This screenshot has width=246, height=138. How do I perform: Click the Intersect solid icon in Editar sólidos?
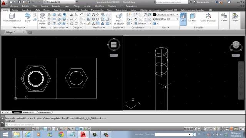[55, 23]
